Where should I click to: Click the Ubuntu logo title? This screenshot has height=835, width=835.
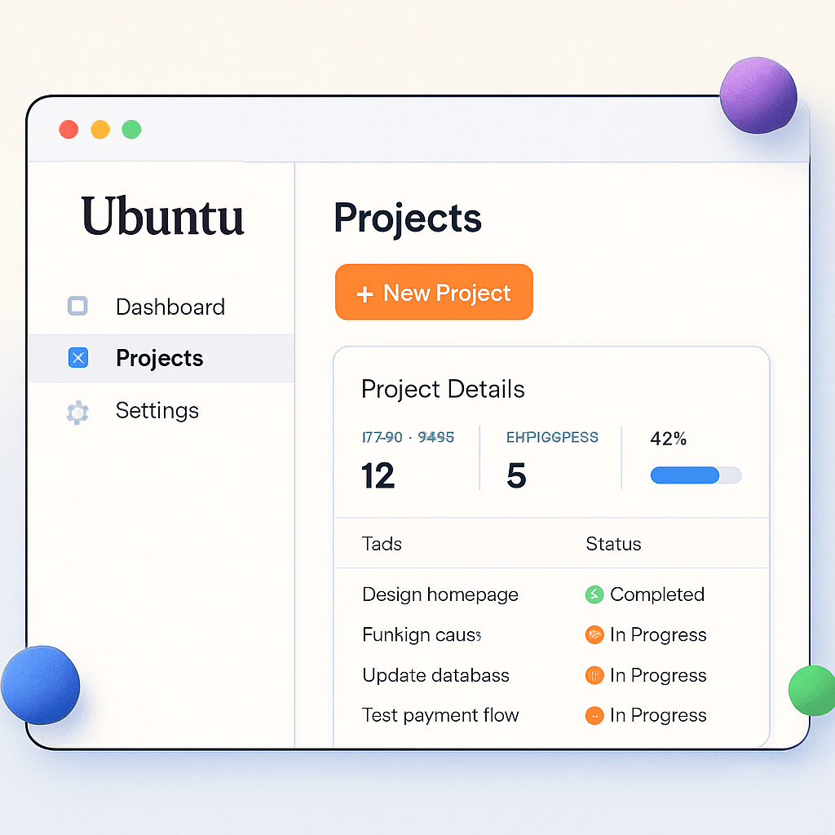[162, 215]
